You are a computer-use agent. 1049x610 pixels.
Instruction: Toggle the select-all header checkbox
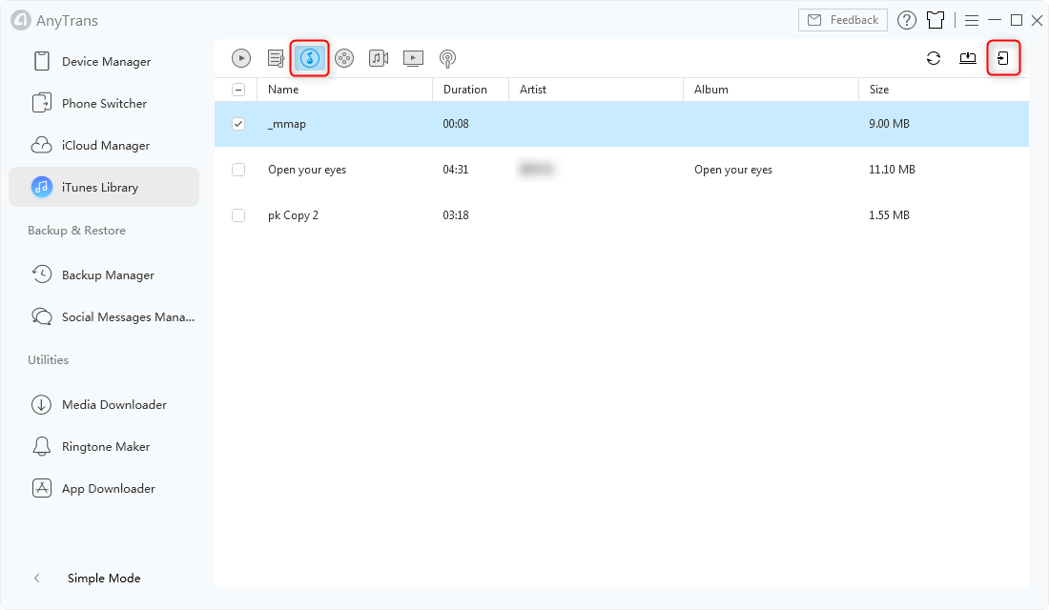(x=238, y=90)
